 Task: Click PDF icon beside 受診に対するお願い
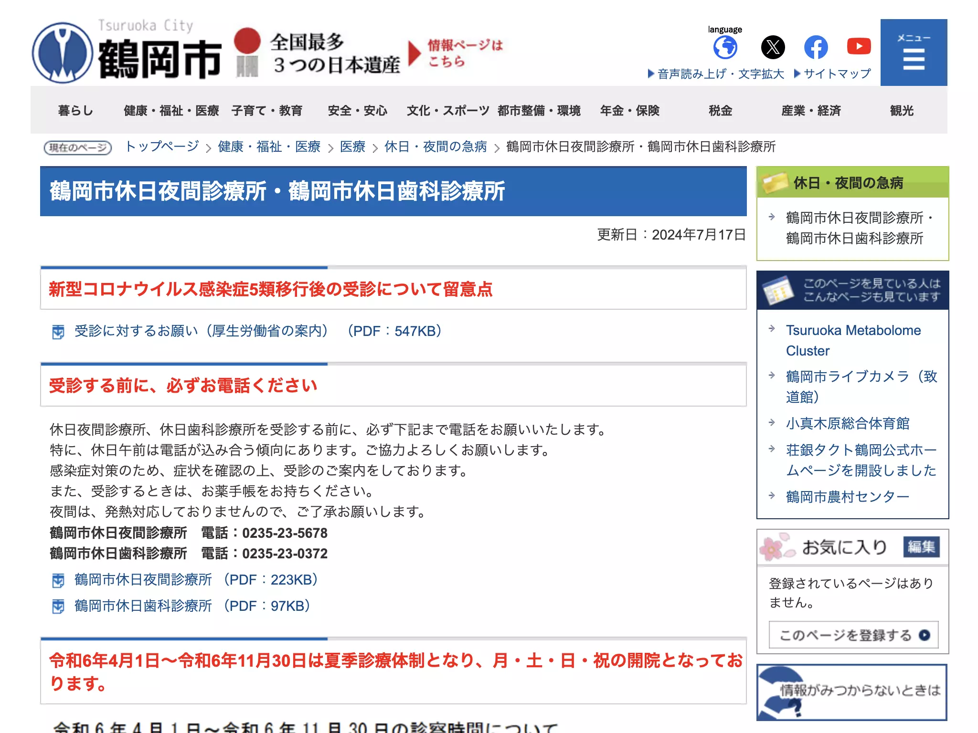pos(58,332)
